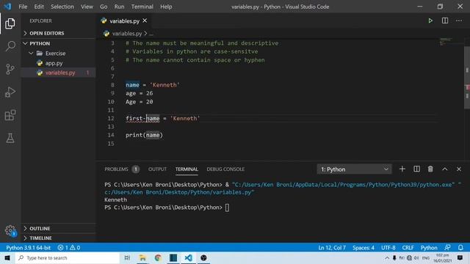Open the feedback icon in status bar

tap(447, 248)
